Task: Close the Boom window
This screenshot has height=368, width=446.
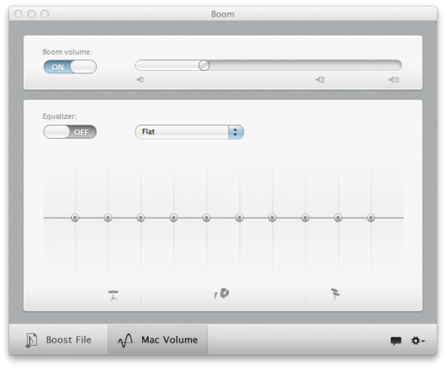Action: coord(18,14)
